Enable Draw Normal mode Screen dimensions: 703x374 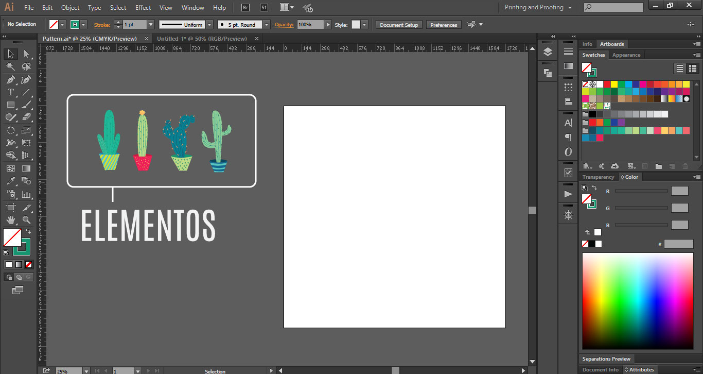point(9,277)
